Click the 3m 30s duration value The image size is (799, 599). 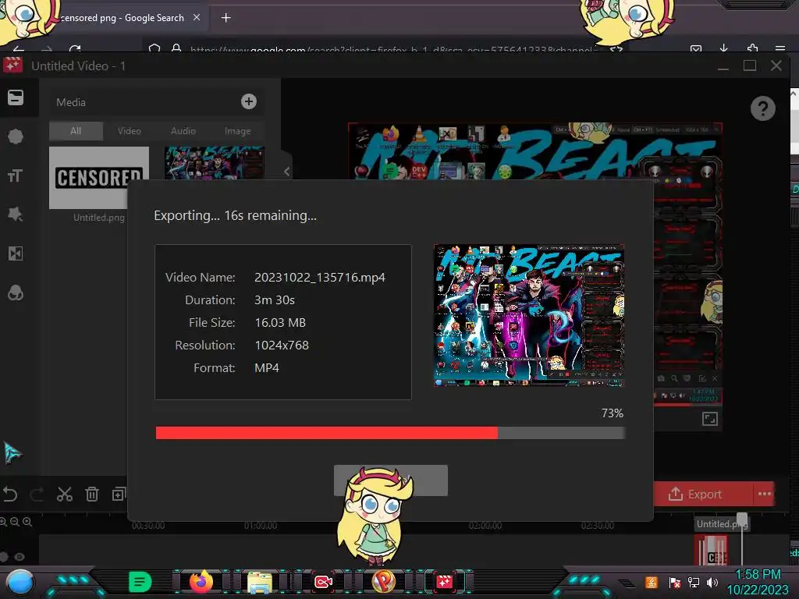(x=274, y=300)
